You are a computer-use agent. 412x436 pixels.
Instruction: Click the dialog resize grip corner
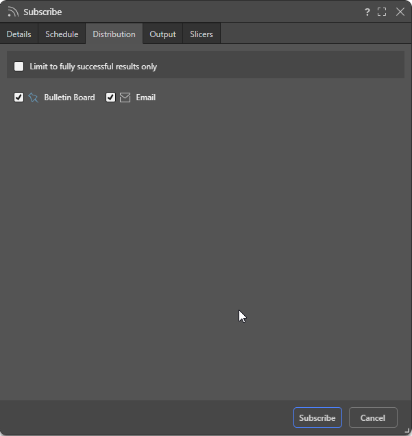tap(408, 431)
